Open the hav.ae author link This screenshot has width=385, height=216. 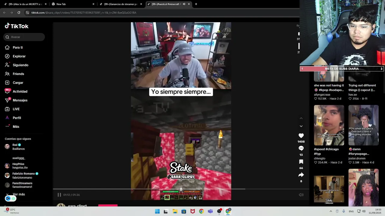coord(353,94)
